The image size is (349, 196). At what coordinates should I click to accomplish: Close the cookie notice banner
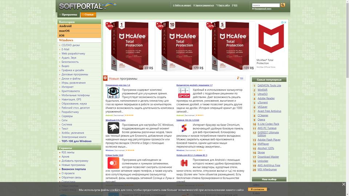(344, 184)
